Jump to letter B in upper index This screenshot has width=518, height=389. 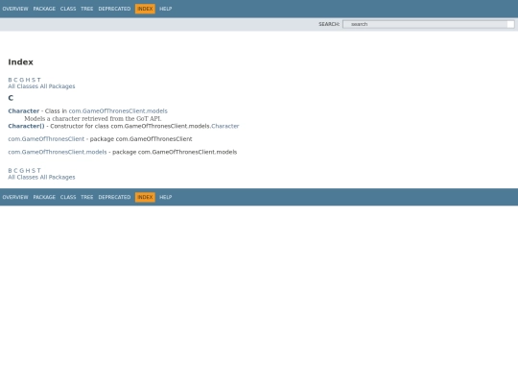[x=10, y=80]
